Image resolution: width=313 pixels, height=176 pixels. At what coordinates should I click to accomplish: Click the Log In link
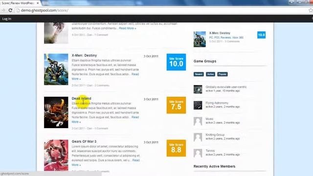(6, 19)
